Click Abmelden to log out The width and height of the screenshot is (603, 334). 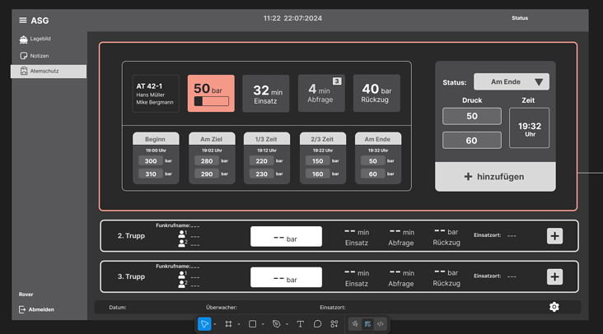pos(41,309)
